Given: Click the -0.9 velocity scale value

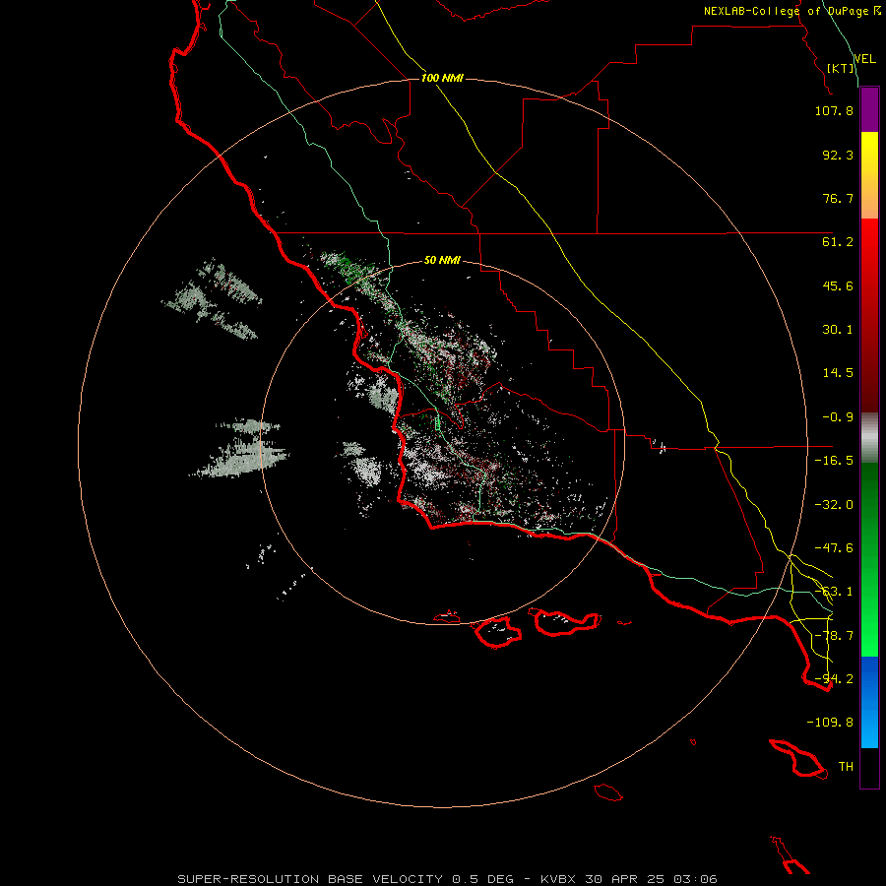Looking at the screenshot, I should click(x=838, y=417).
